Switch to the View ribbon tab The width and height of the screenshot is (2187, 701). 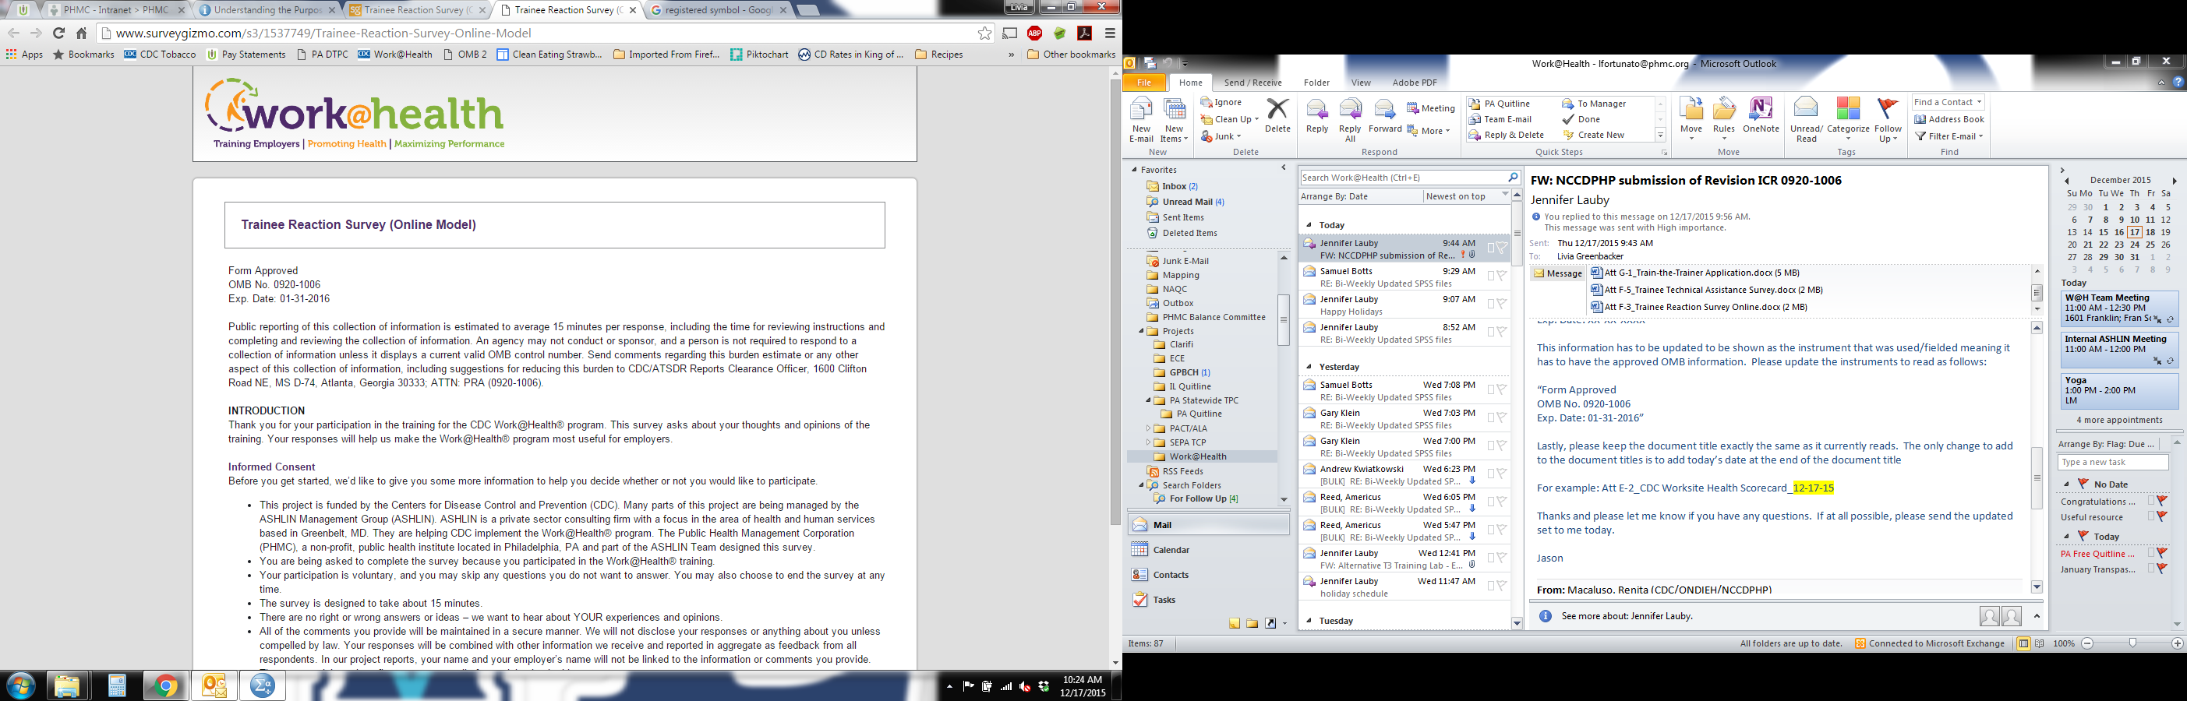[1361, 83]
